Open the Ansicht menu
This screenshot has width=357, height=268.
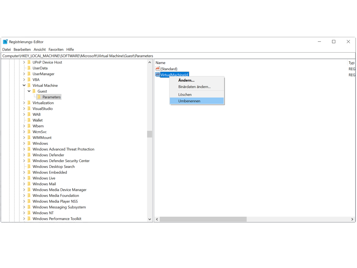(x=40, y=49)
